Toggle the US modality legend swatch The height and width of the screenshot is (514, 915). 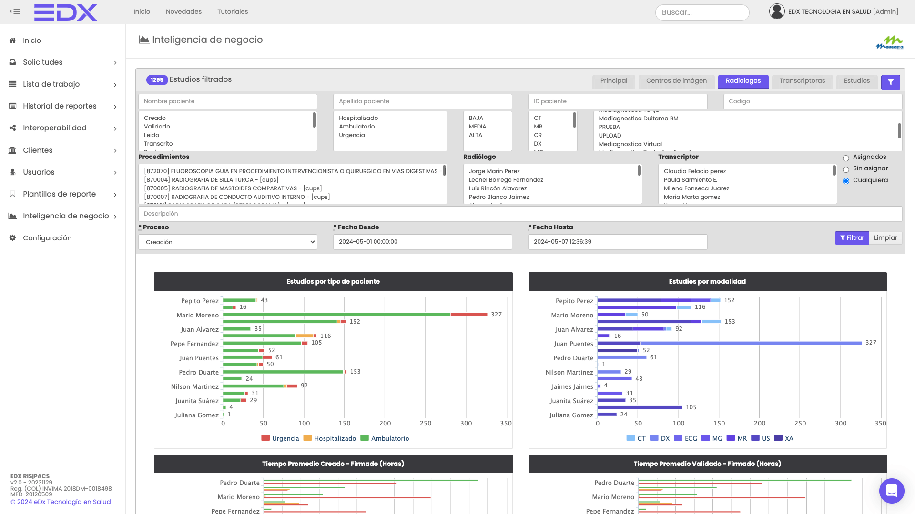[755, 438]
